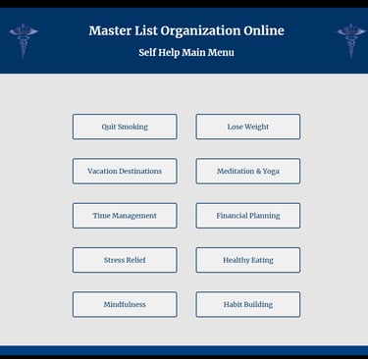Open Meditation & Yoga menu

[x=248, y=171]
